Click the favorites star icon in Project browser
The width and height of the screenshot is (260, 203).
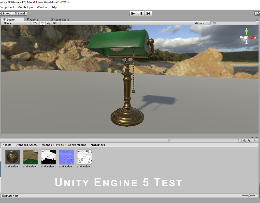254,141
